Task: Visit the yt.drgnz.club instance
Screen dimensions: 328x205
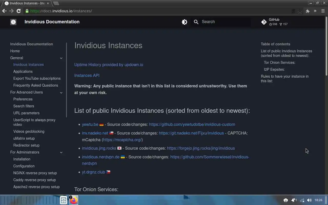Action: click(94, 172)
